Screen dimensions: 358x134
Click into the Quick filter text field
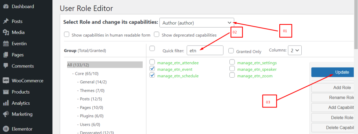(205, 50)
